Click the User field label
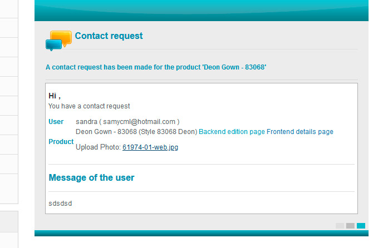This screenshot has width=378, height=248. [56, 122]
